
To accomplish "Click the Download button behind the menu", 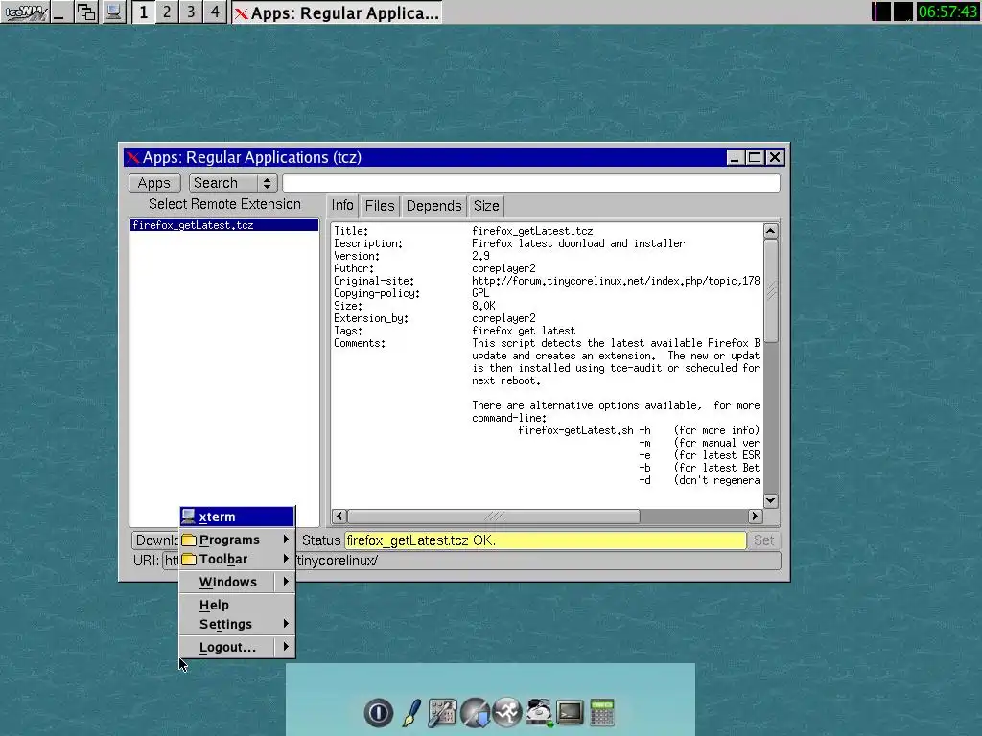I will (x=155, y=540).
